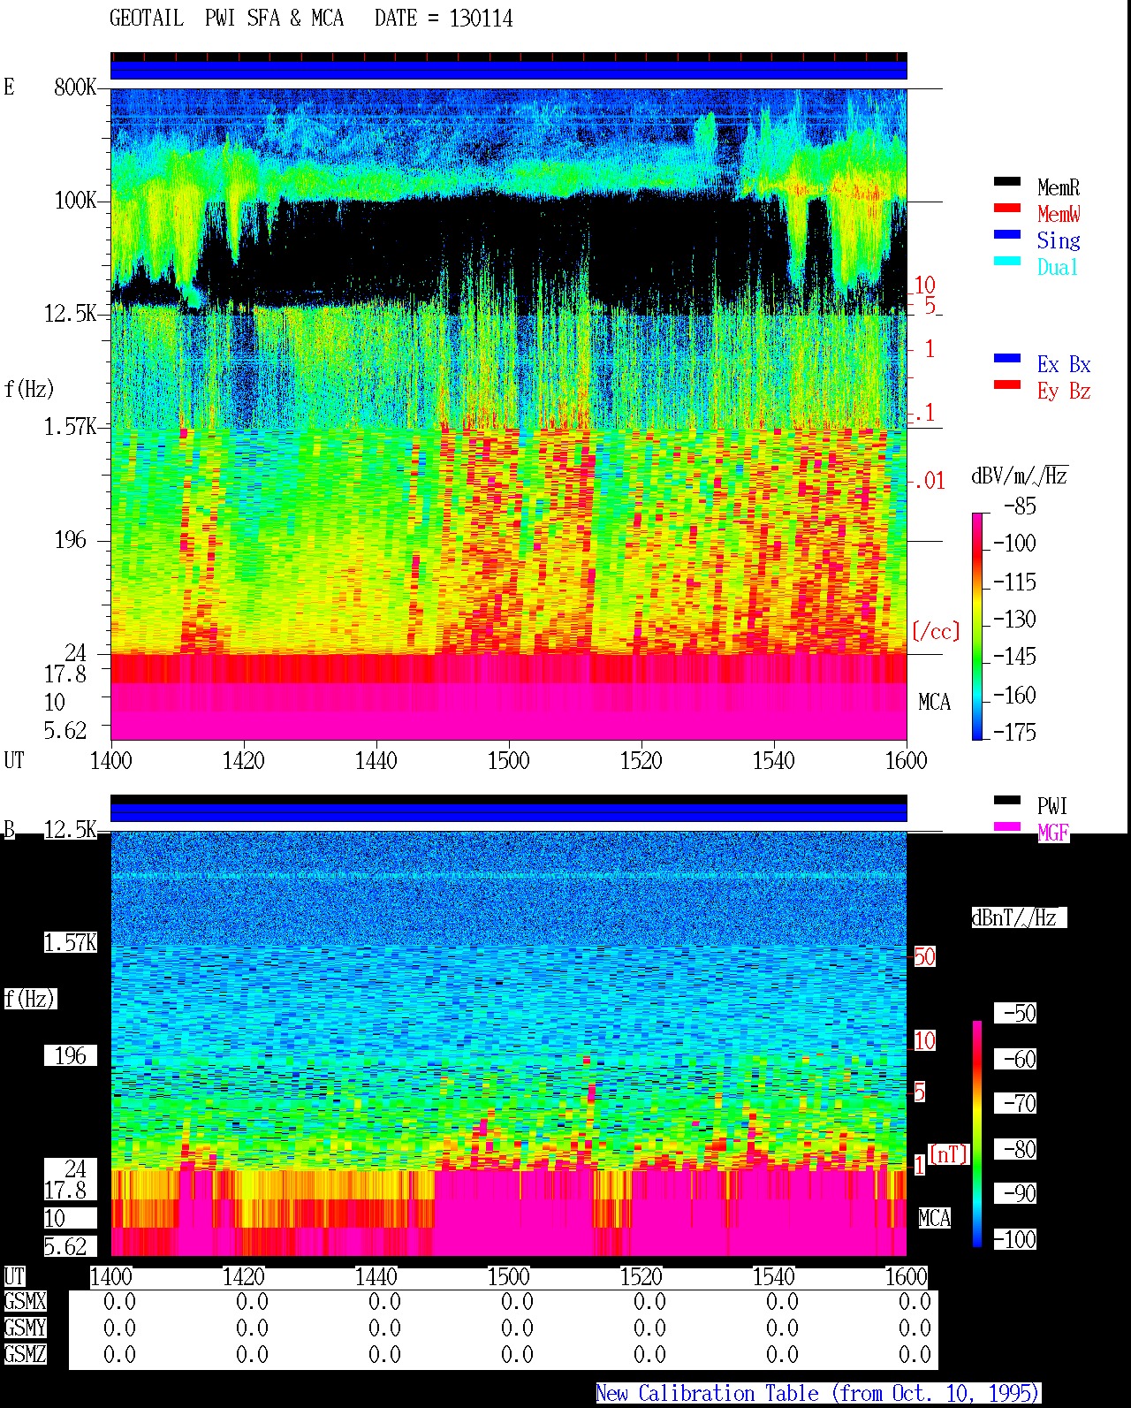
Task: Click the 800K frequency axis label
Action: (x=75, y=87)
